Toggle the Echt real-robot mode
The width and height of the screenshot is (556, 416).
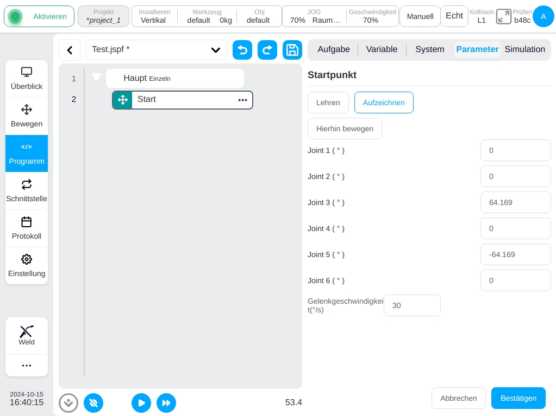[x=454, y=16]
